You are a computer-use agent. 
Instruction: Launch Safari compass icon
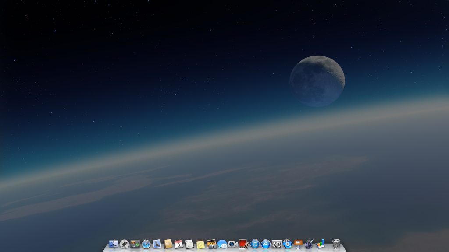(x=146, y=244)
